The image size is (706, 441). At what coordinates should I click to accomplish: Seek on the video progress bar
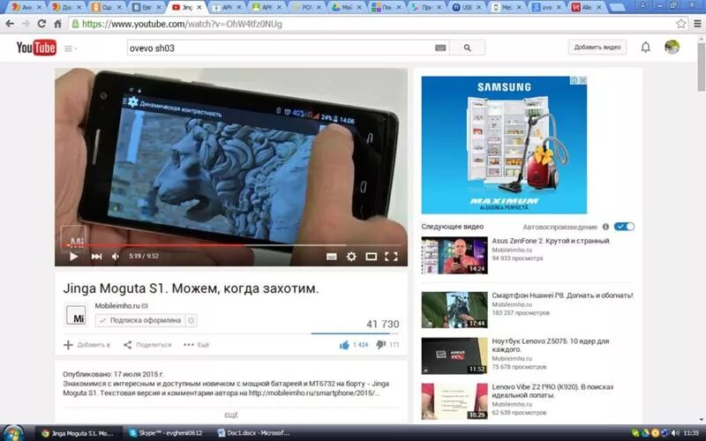[231, 245]
